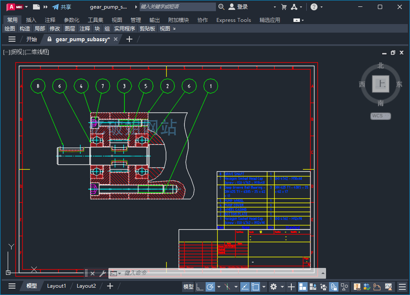The height and width of the screenshot is (295, 410).
Task: Add a new layout with plus icon
Action: (x=110, y=286)
